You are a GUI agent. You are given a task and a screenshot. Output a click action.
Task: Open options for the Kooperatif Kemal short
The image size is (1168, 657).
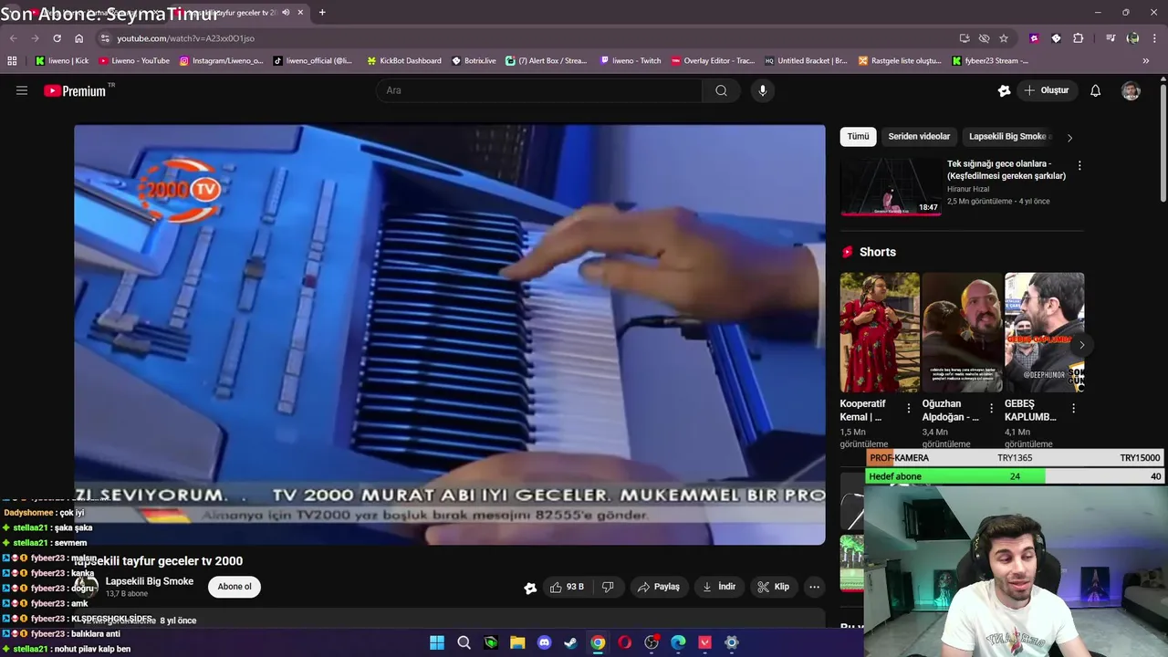(x=908, y=409)
